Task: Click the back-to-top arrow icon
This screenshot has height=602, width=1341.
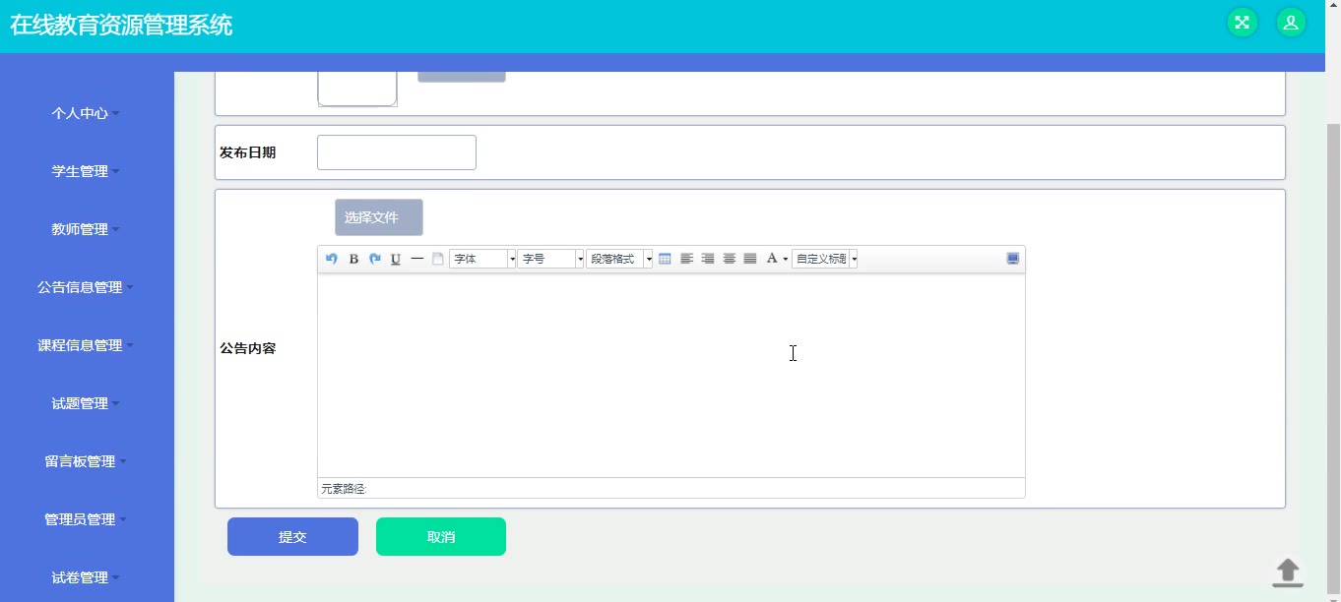Action: coord(1288,572)
